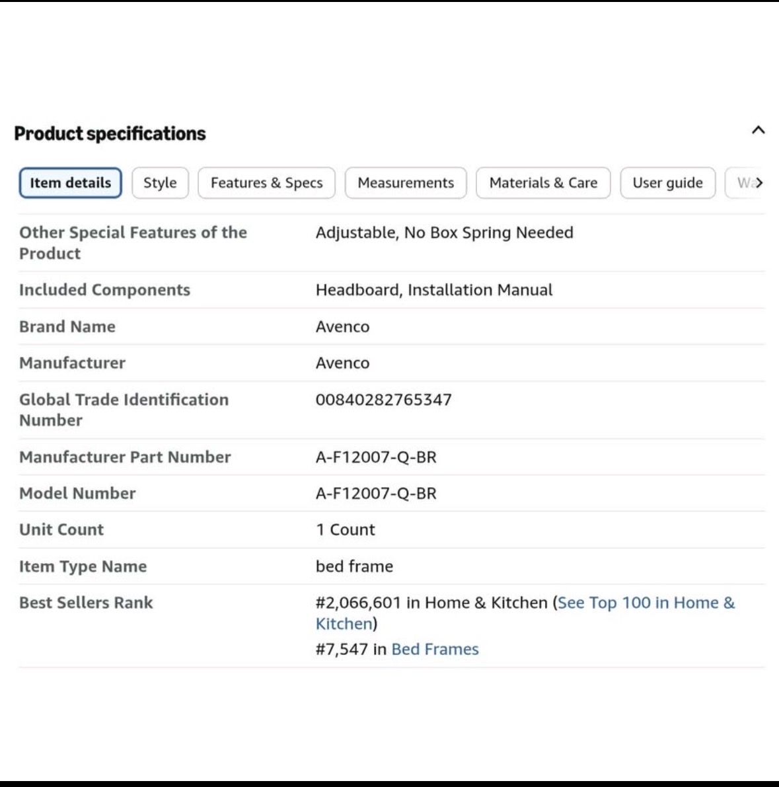Go to the Materials & Care tab
Viewport: 779px width, 787px height.
543,182
